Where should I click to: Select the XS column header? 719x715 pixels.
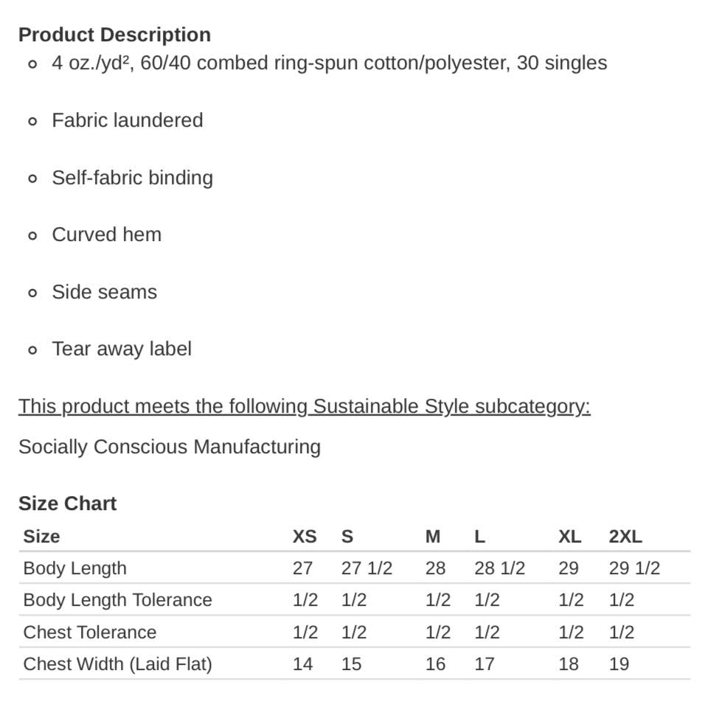[x=305, y=537]
